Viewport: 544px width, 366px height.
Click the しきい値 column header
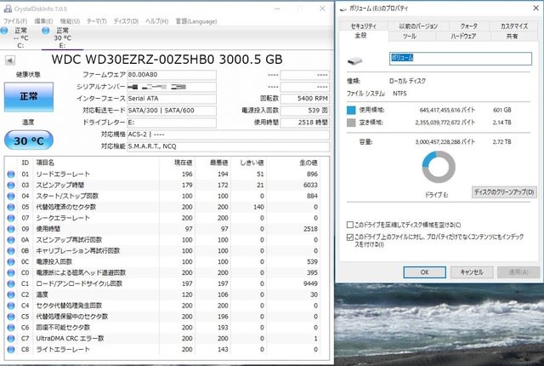tap(252, 163)
